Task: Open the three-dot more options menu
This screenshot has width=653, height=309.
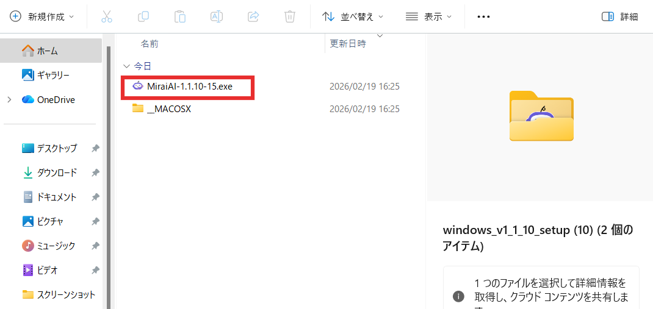Action: pos(483,16)
